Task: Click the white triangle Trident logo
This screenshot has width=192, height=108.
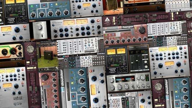Action: [107, 20]
